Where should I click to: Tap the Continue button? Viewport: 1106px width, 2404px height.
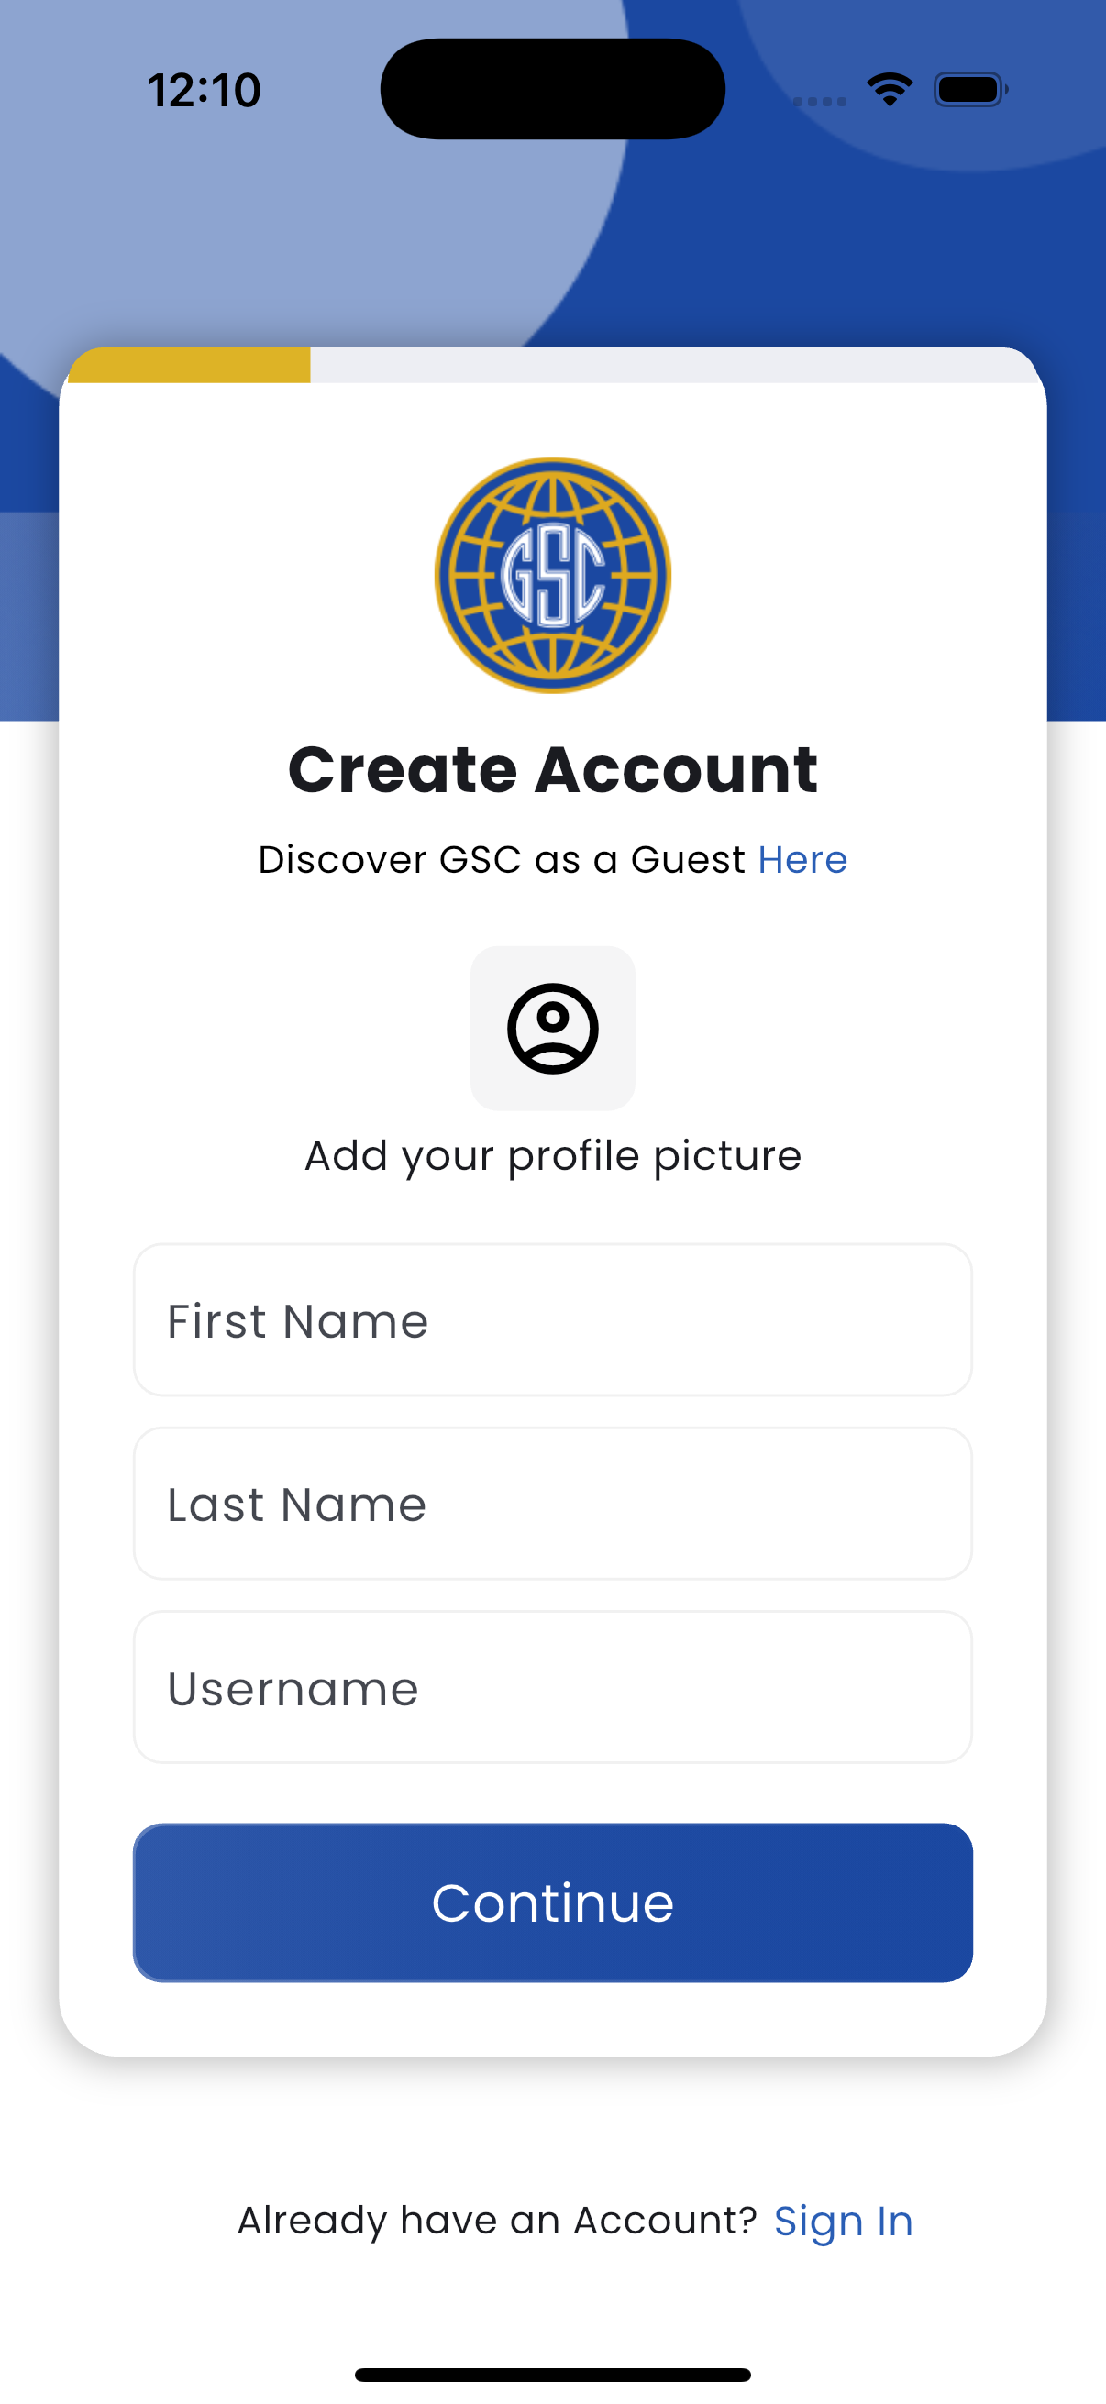552,1902
